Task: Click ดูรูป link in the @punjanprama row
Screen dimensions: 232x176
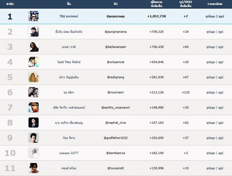Action: (221, 32)
